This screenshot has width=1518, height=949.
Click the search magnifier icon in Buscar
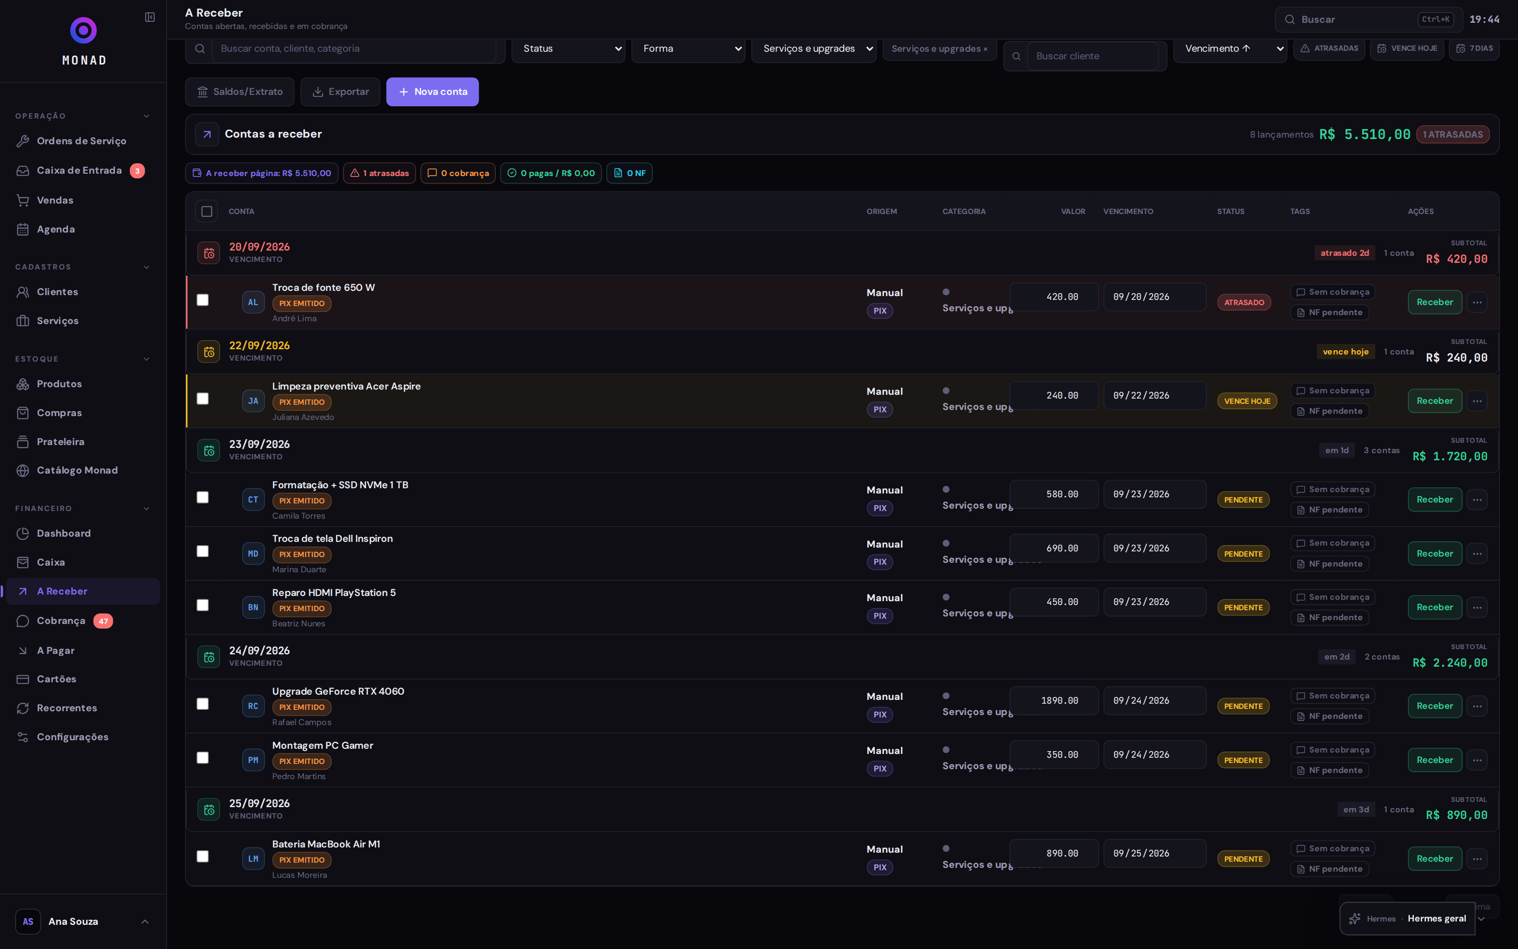tap(1290, 19)
